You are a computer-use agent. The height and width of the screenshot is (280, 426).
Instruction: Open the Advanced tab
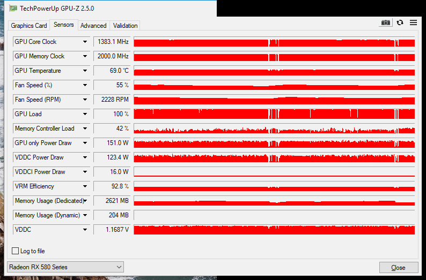pyautogui.click(x=93, y=26)
